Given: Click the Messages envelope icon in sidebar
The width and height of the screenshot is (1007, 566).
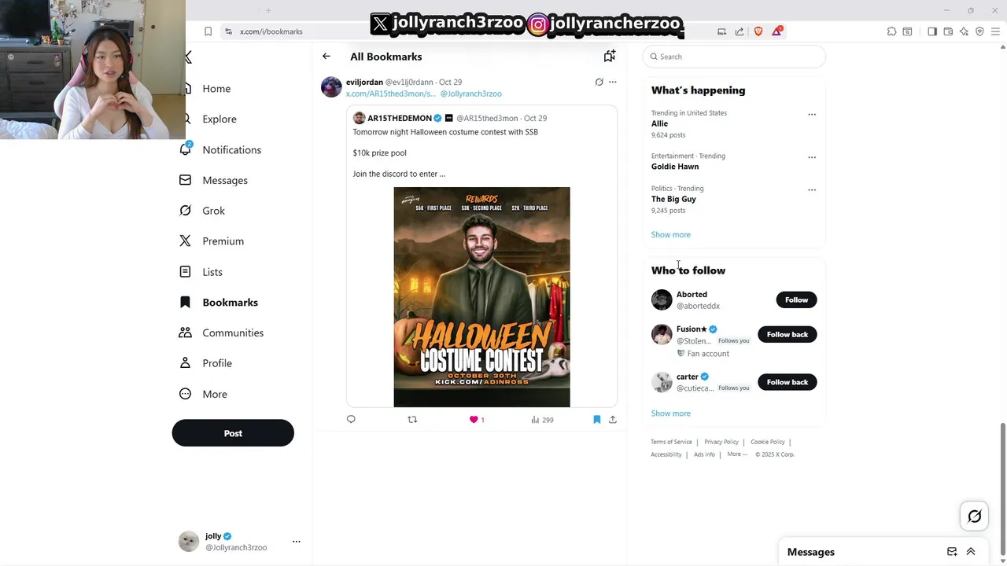Looking at the screenshot, I should coord(185,180).
